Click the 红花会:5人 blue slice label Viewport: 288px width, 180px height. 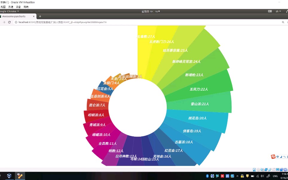tap(105, 89)
